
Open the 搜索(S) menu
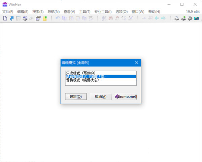point(37,11)
